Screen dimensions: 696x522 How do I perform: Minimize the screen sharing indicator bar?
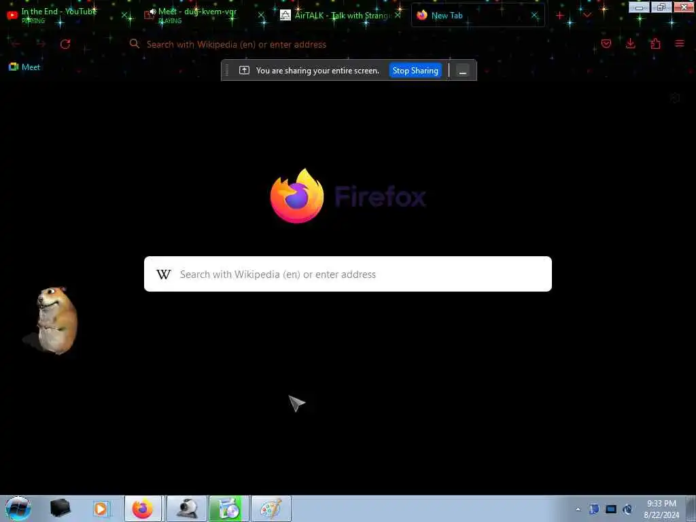point(462,71)
